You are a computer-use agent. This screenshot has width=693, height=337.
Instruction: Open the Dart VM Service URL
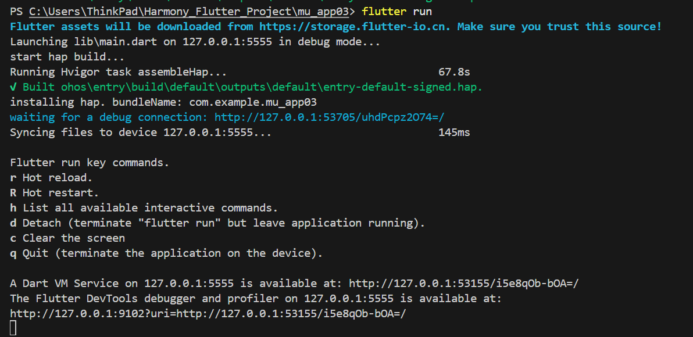pos(463,284)
